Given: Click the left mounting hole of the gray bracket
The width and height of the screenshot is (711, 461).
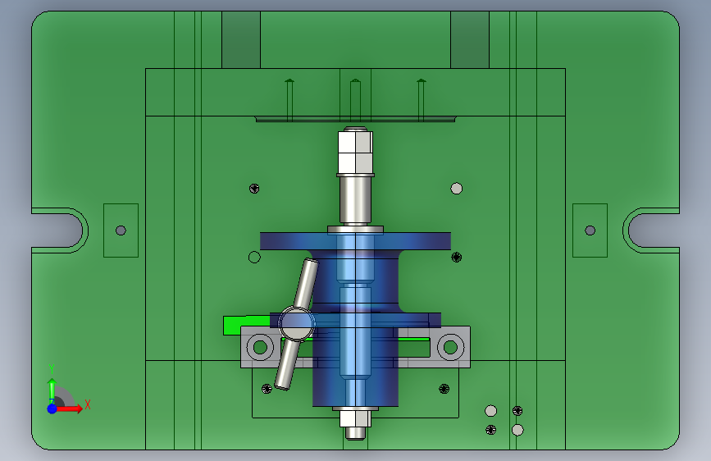Looking at the screenshot, I should [260, 347].
